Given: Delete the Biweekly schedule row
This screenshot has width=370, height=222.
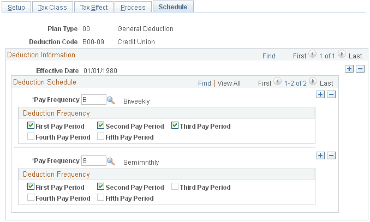Looking at the screenshot, I should (x=331, y=94).
